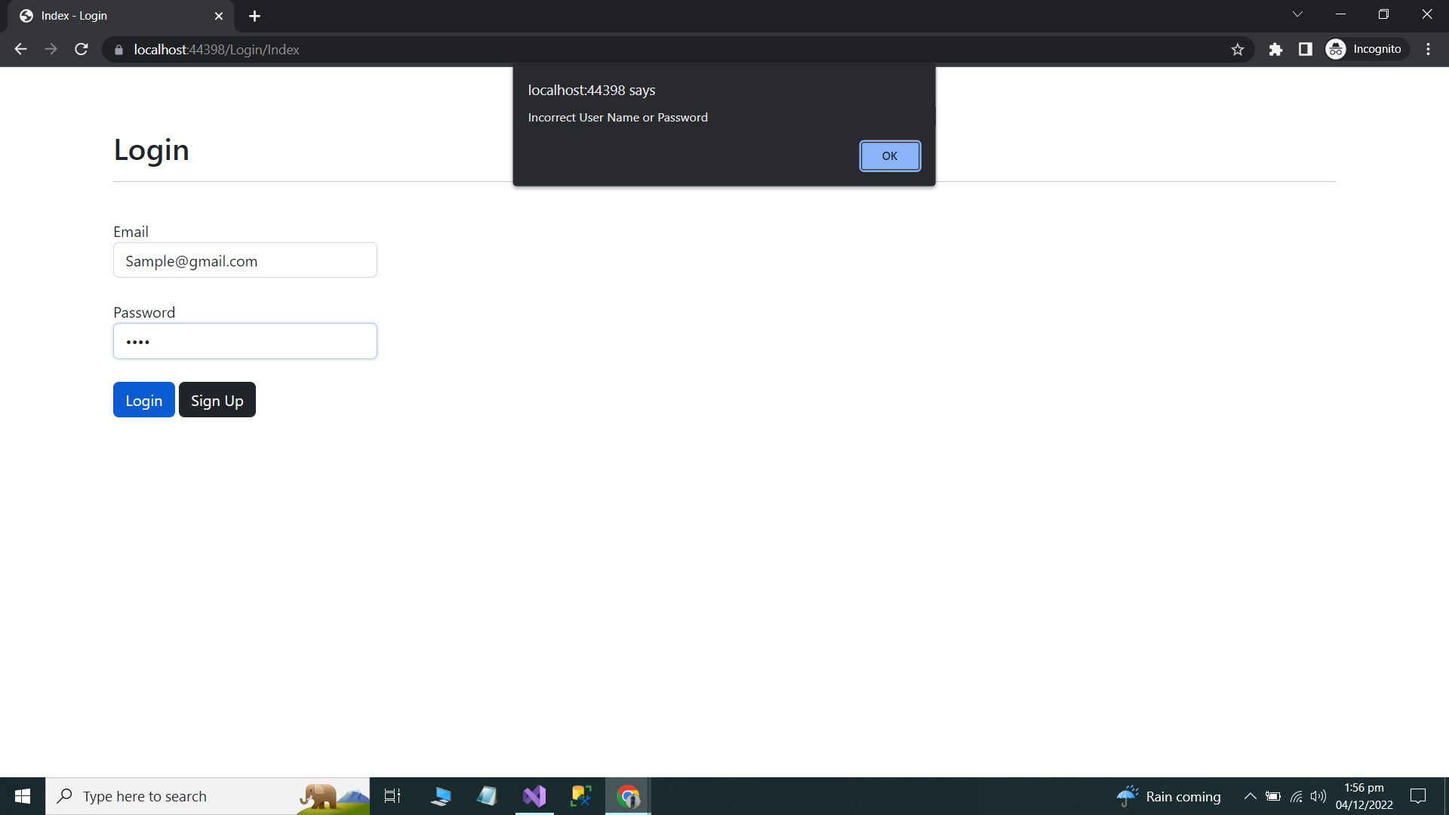The height and width of the screenshot is (815, 1449).
Task: Launch Visual Studio from the taskbar
Action: tap(534, 795)
